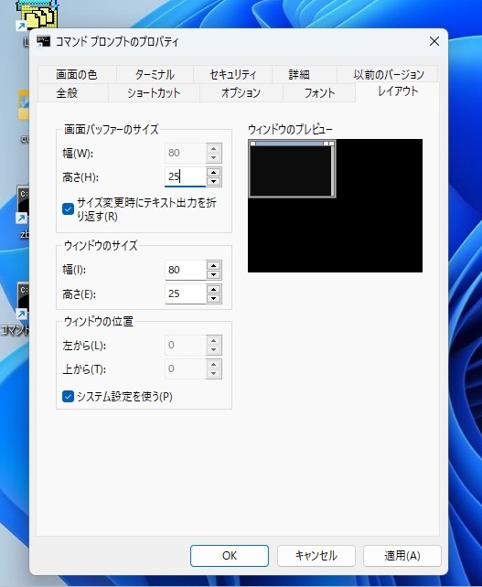The width and height of the screenshot is (482, 587).
Task: Switch to the フォント tab
Action: 319,92
